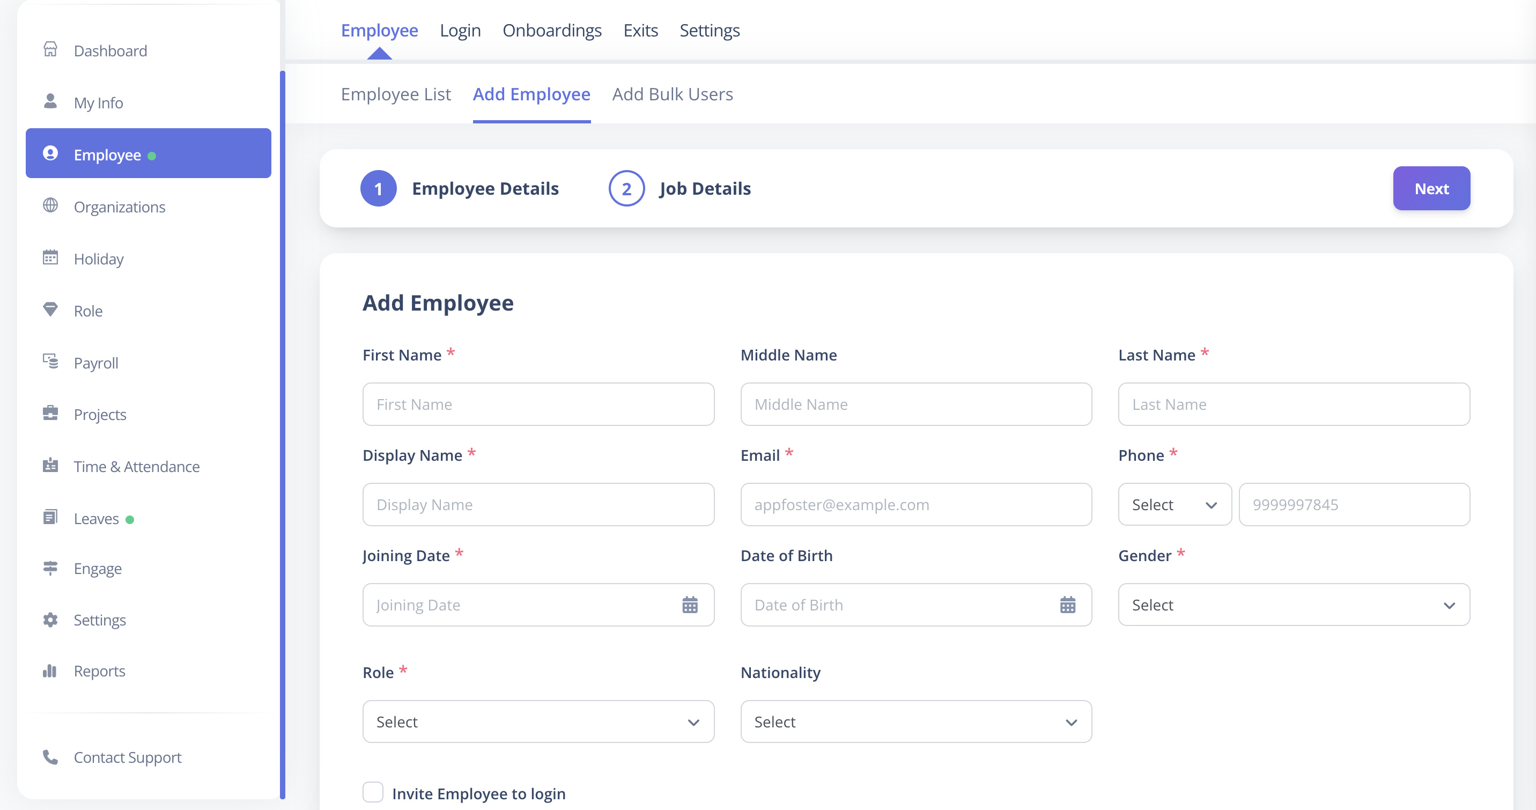1536x810 pixels.
Task: Click the Organizations globe icon
Action: [51, 206]
